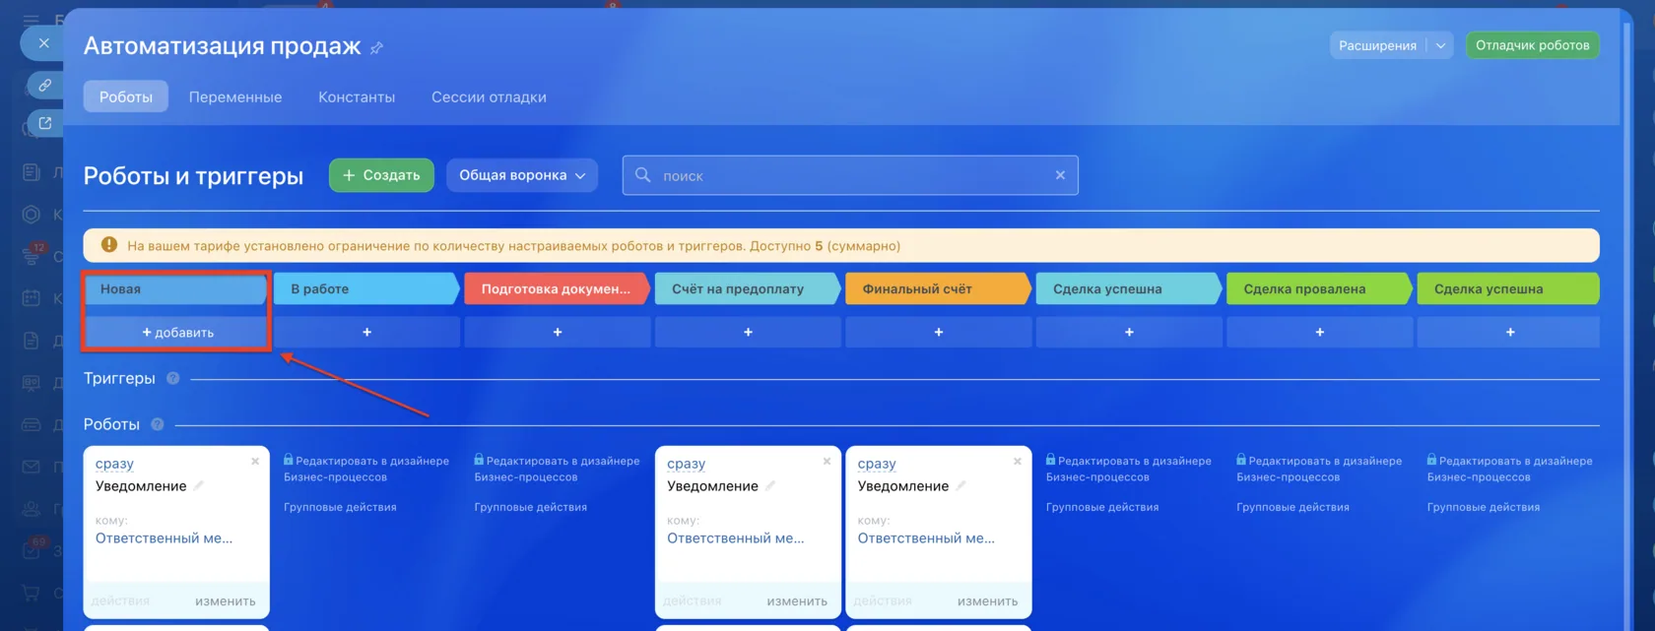The image size is (1655, 631).
Task: Add a trigger with plus under Финальный счёт
Action: 939,333
